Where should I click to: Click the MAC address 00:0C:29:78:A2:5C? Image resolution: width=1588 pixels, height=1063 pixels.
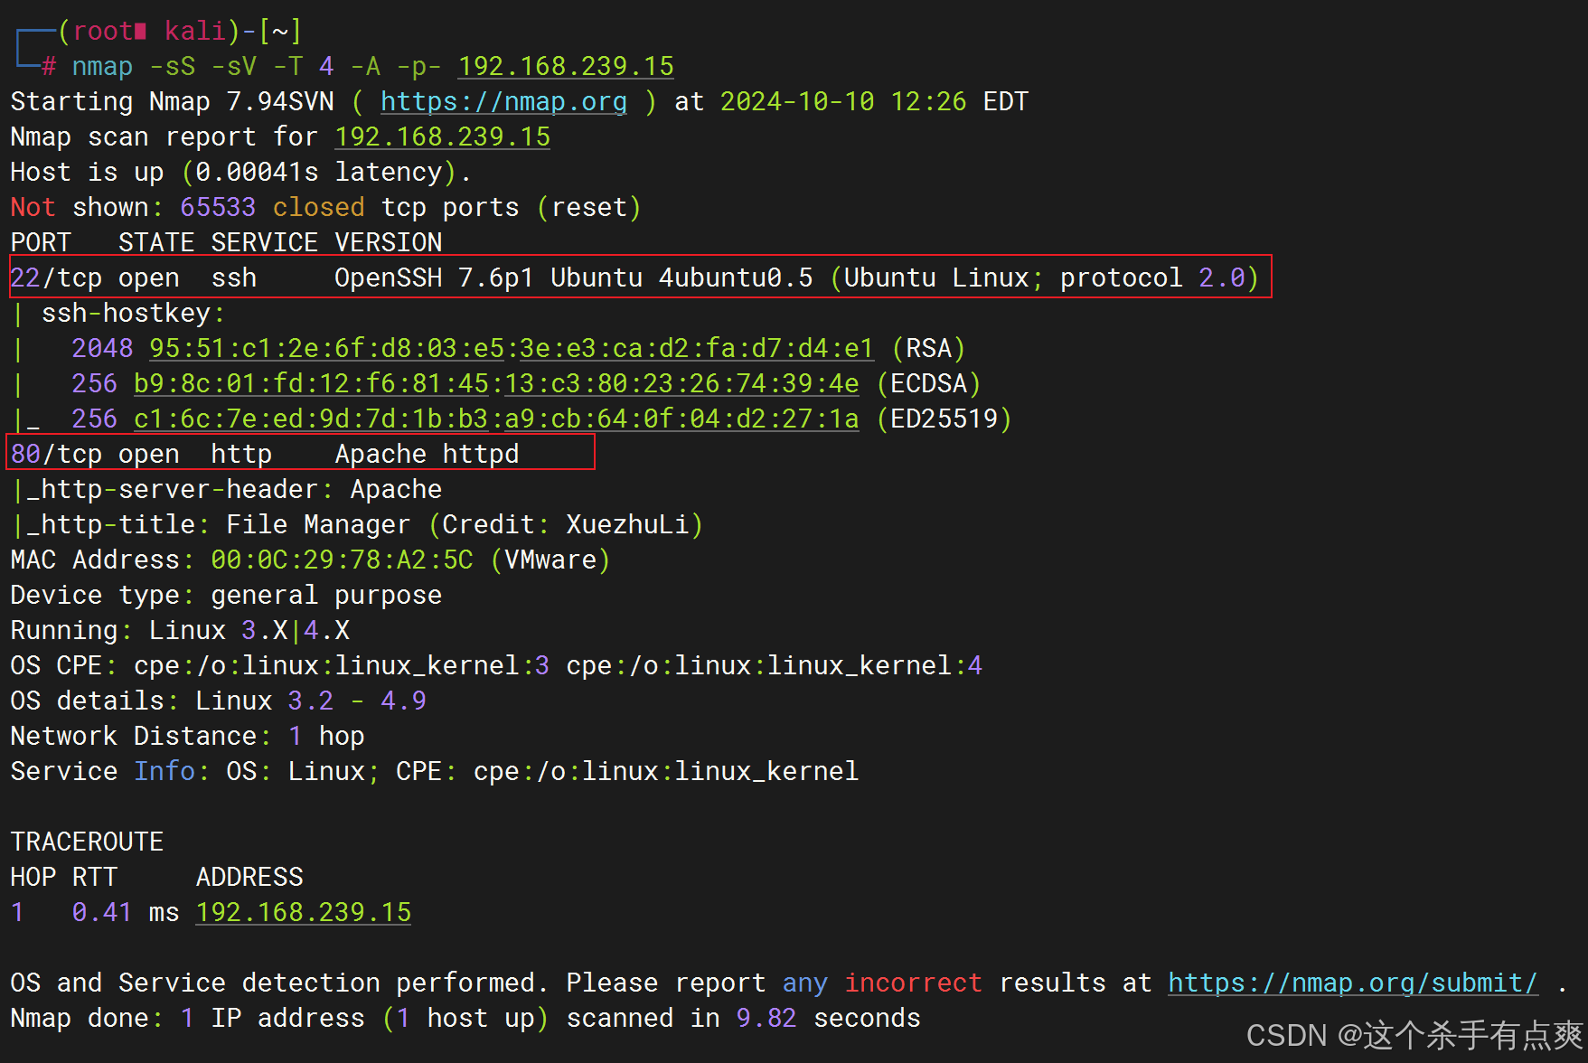(x=342, y=560)
